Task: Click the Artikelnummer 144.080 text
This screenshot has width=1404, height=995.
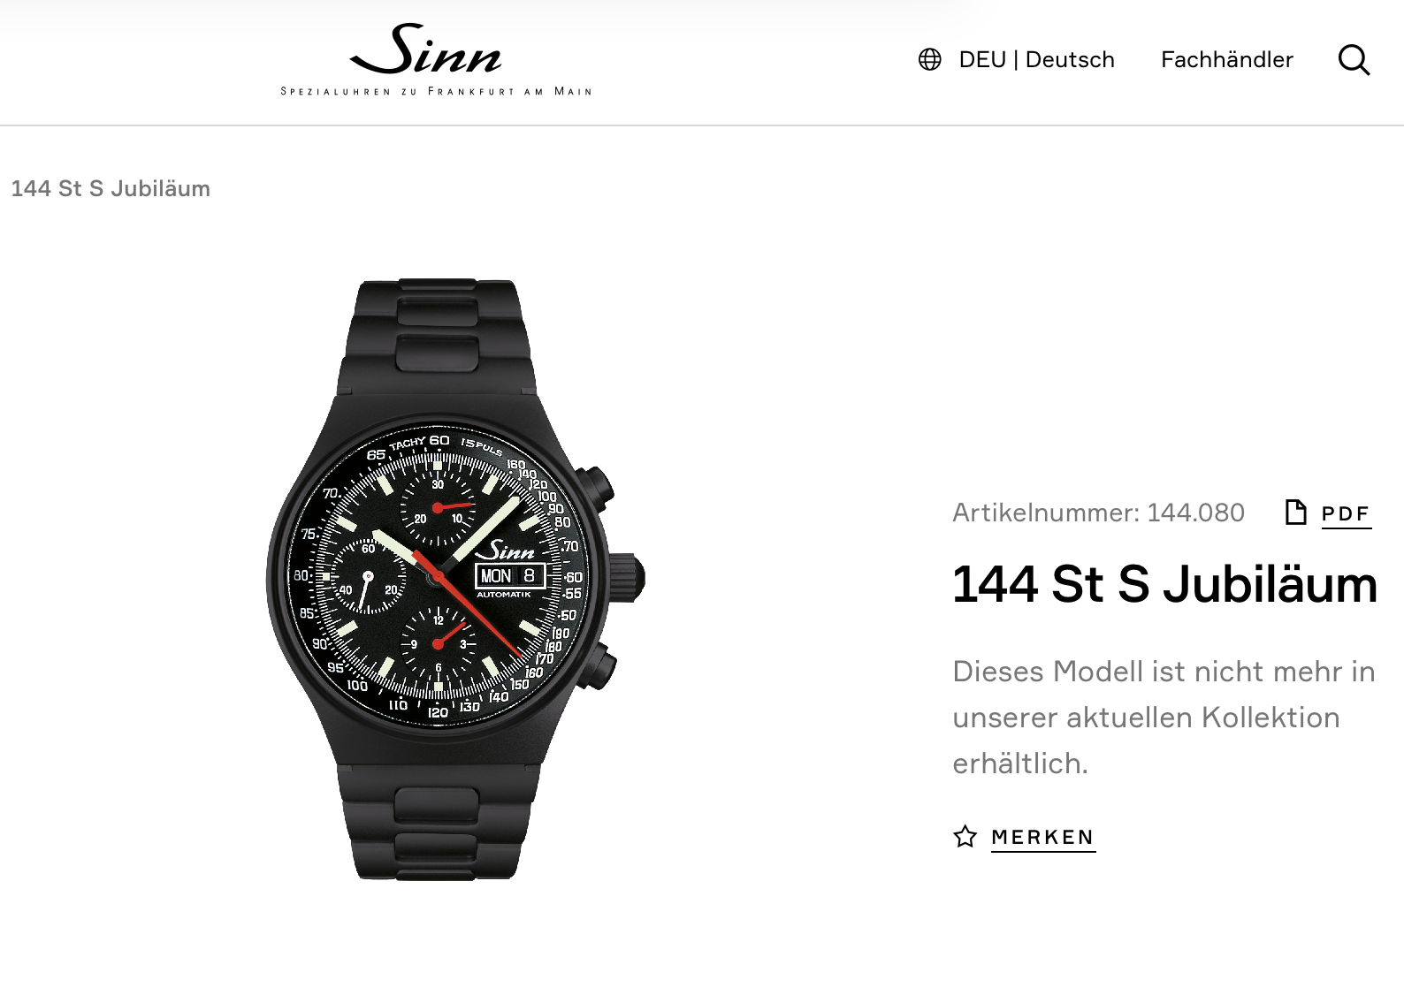Action: [1098, 513]
